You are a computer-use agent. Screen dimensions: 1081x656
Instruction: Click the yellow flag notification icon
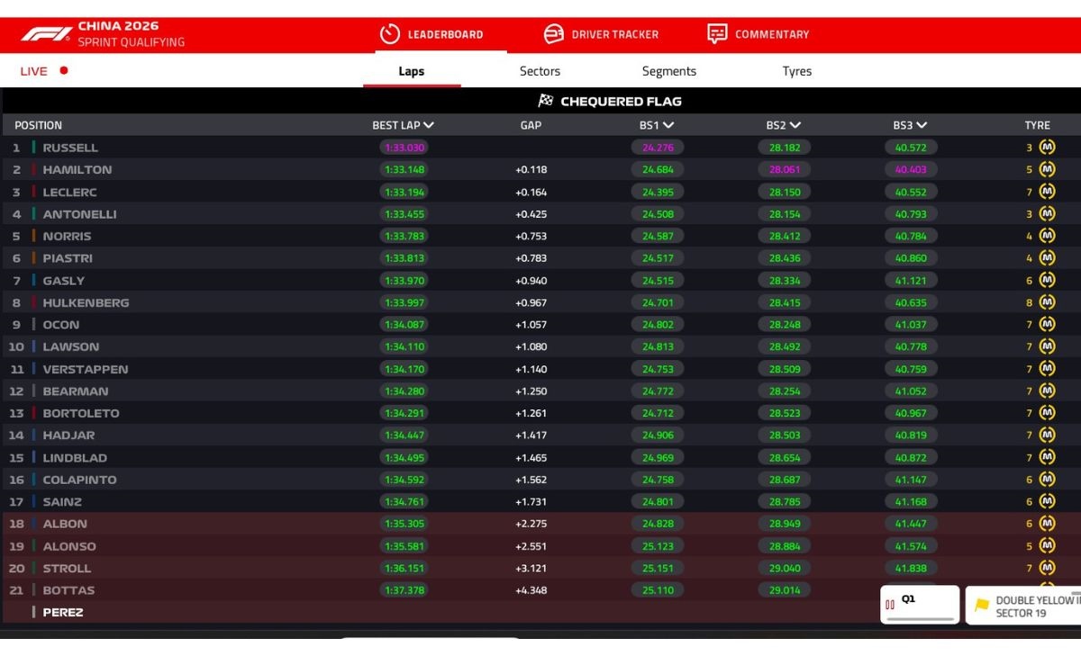(982, 605)
